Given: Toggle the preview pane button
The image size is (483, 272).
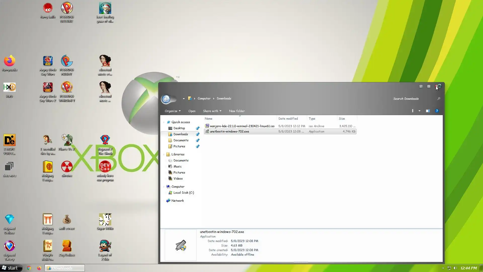Looking at the screenshot, I should point(428,111).
